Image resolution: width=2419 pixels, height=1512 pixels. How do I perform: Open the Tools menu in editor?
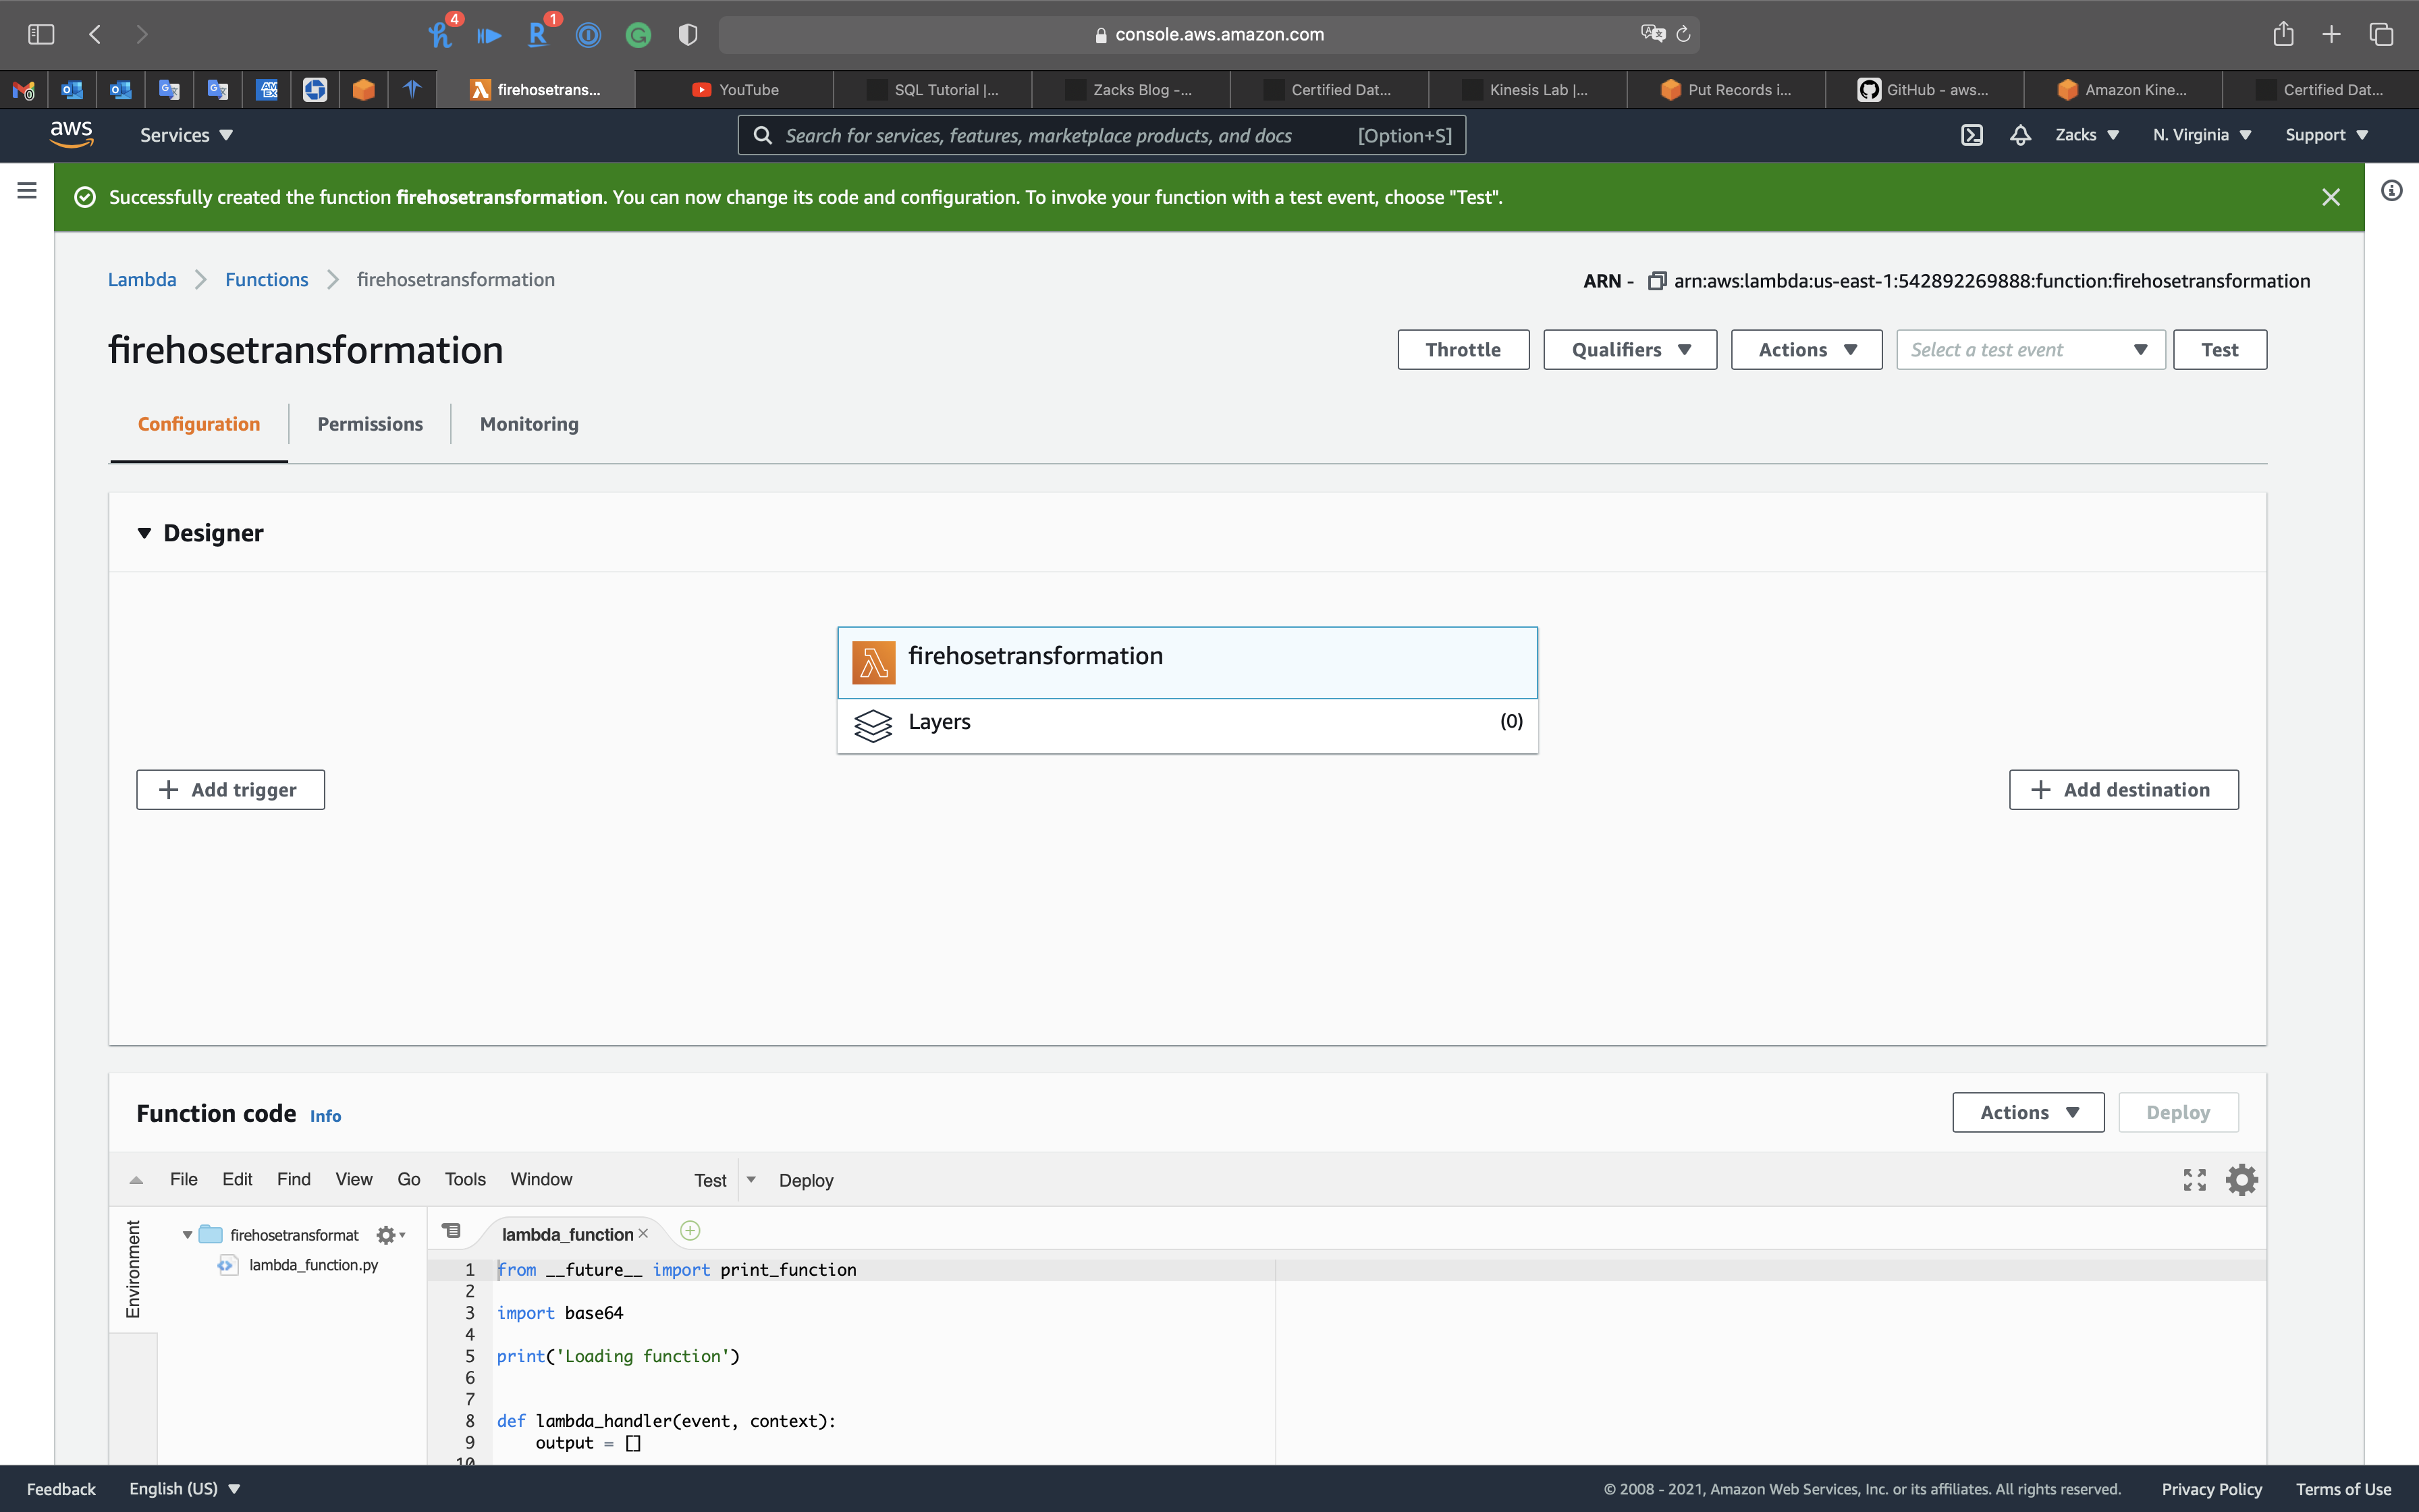[465, 1180]
